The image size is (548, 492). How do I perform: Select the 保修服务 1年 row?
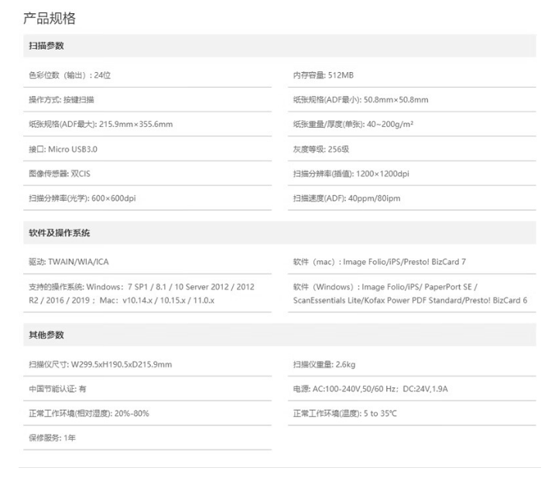click(x=53, y=438)
